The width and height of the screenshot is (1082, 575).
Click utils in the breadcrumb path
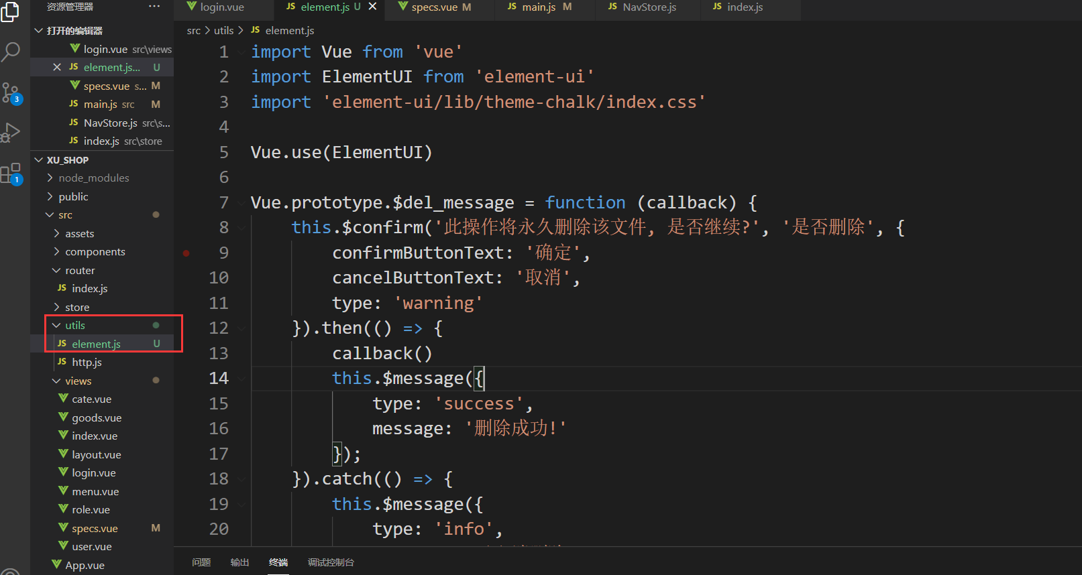click(x=224, y=31)
